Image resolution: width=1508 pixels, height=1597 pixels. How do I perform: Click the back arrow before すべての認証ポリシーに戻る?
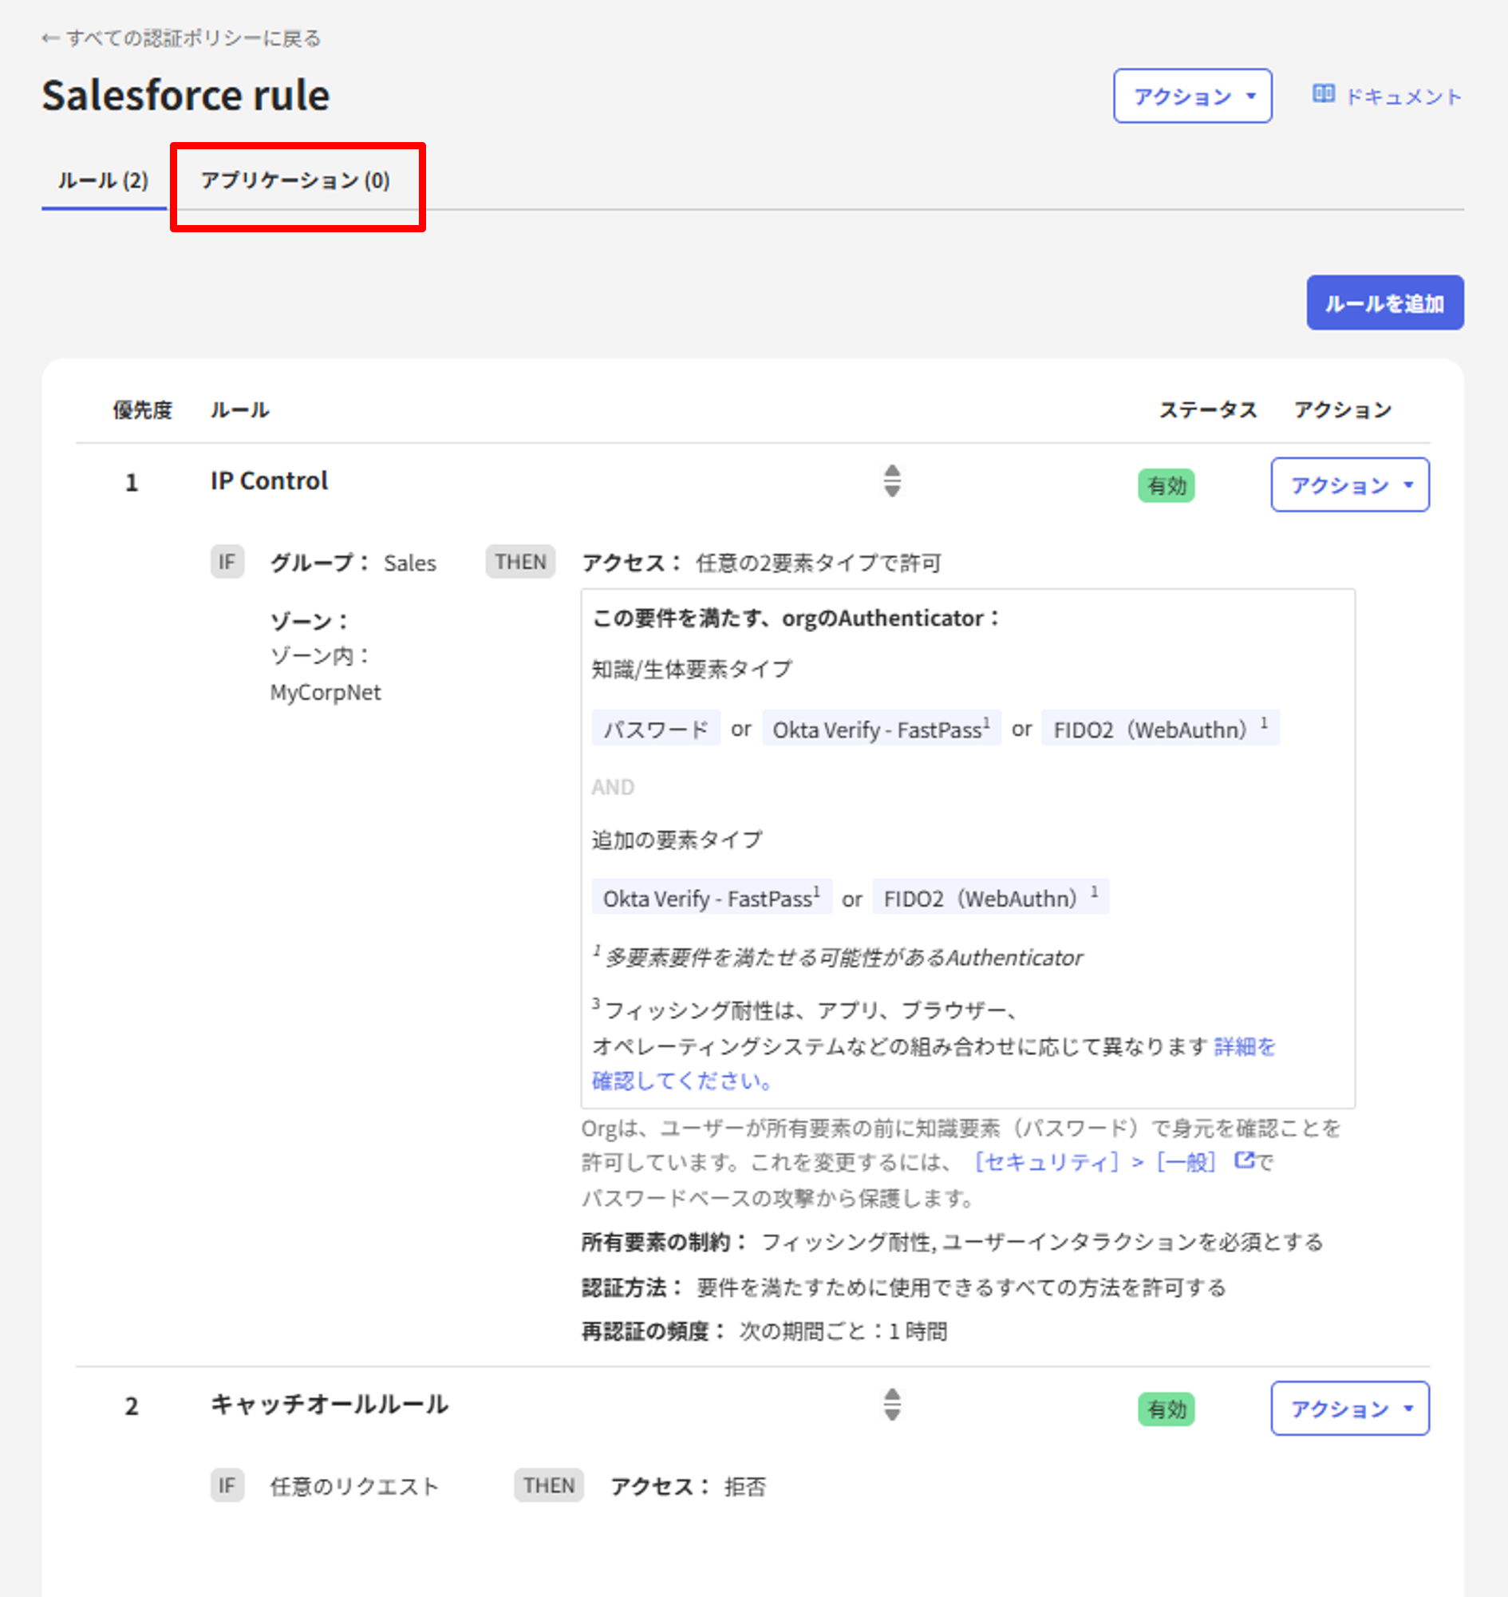tap(49, 37)
